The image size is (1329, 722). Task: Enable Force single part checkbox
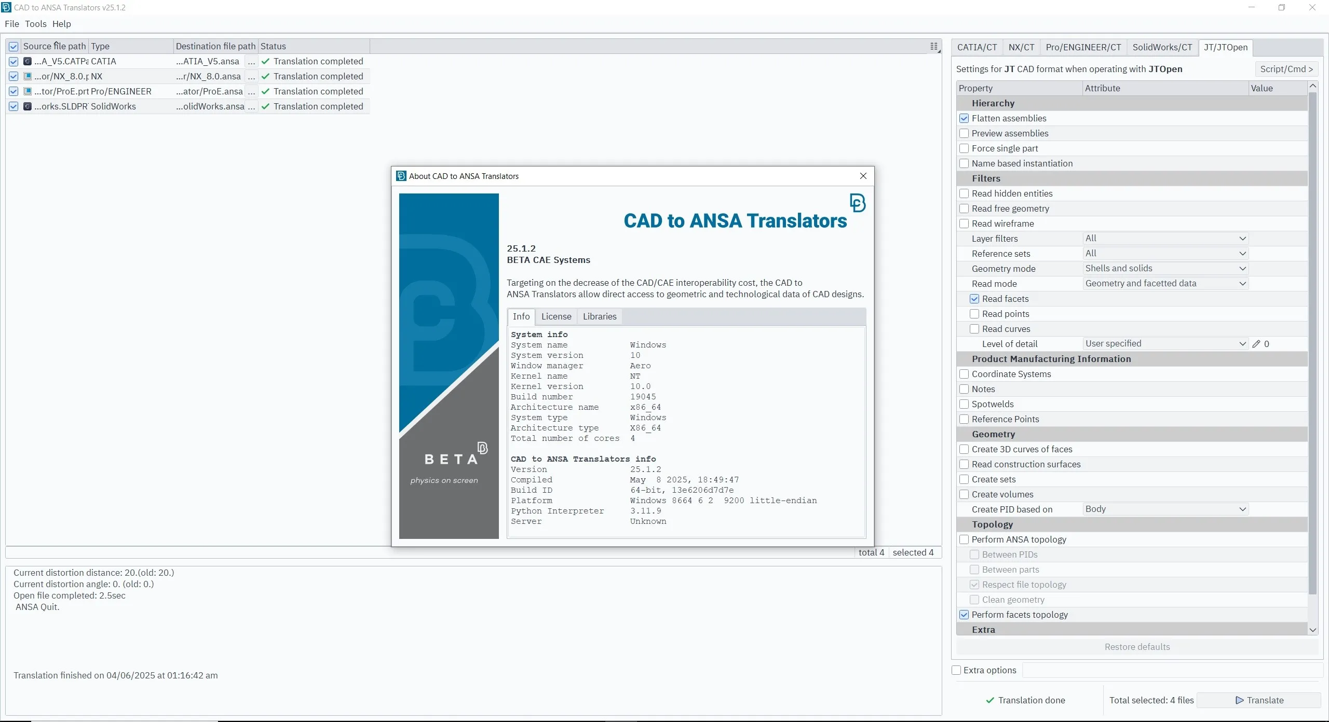(x=964, y=148)
